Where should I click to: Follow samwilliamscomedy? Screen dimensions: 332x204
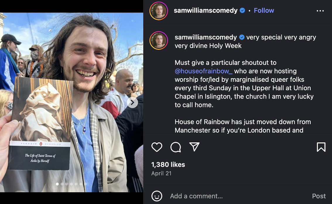tap(263, 10)
